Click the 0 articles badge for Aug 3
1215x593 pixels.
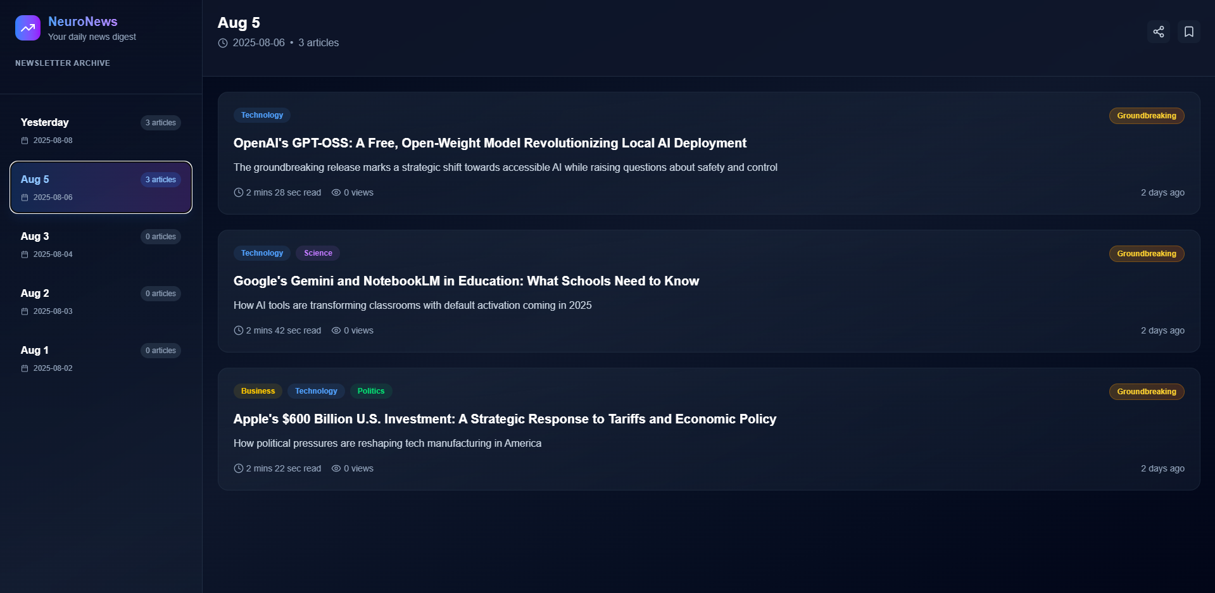tap(161, 237)
